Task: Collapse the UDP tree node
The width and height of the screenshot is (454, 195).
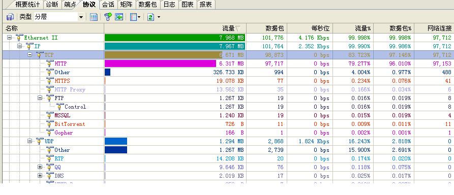Action: pos(30,141)
